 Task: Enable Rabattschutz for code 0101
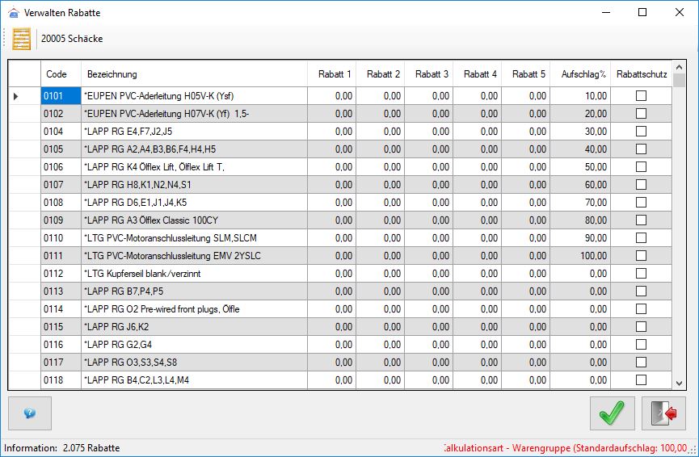[x=641, y=96]
